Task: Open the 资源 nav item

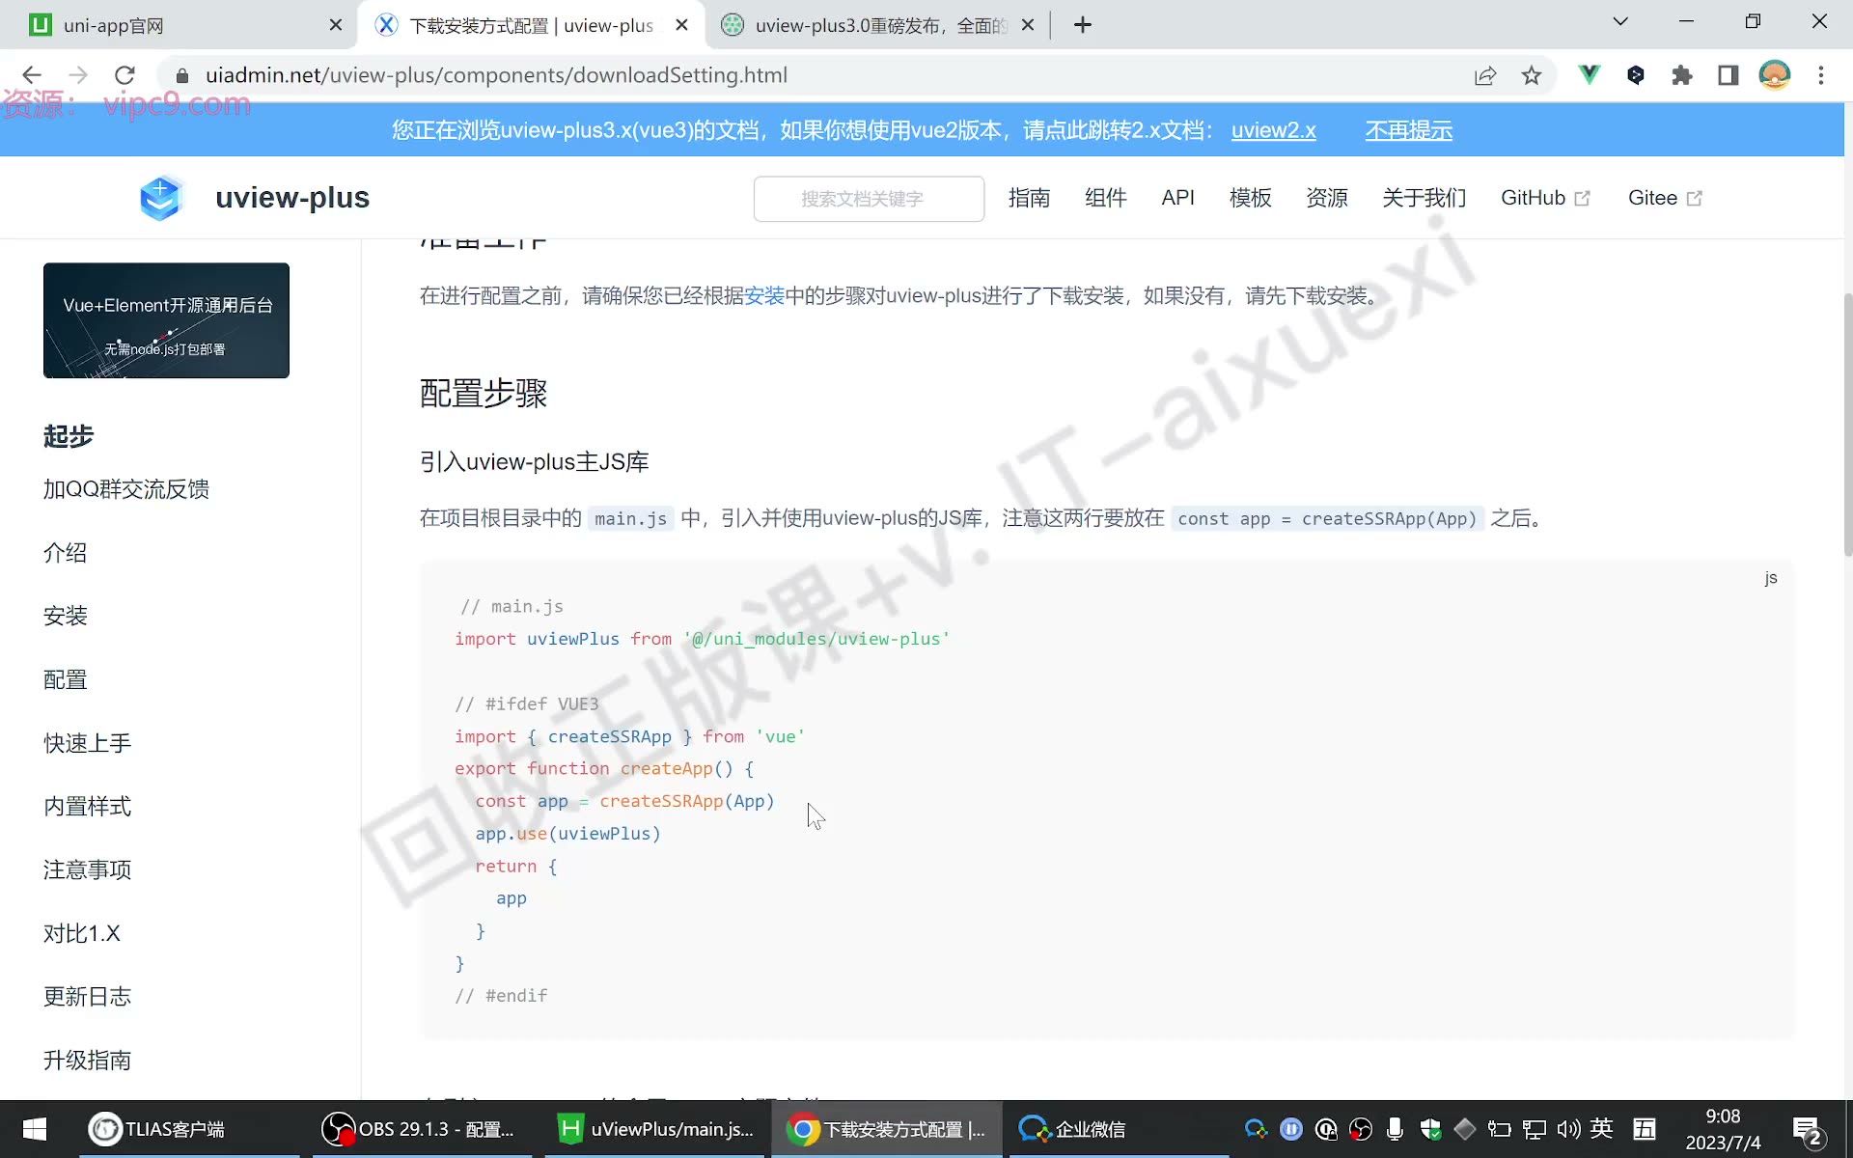Action: tap(1327, 198)
